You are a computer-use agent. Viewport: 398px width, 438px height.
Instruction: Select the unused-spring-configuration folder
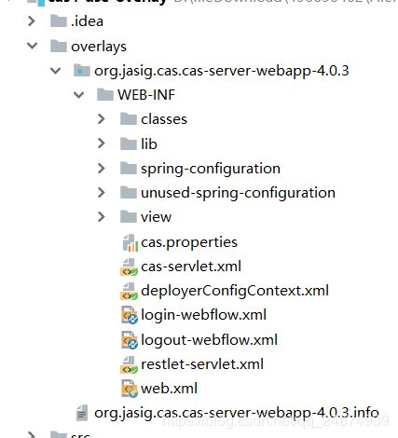pyautogui.click(x=238, y=193)
